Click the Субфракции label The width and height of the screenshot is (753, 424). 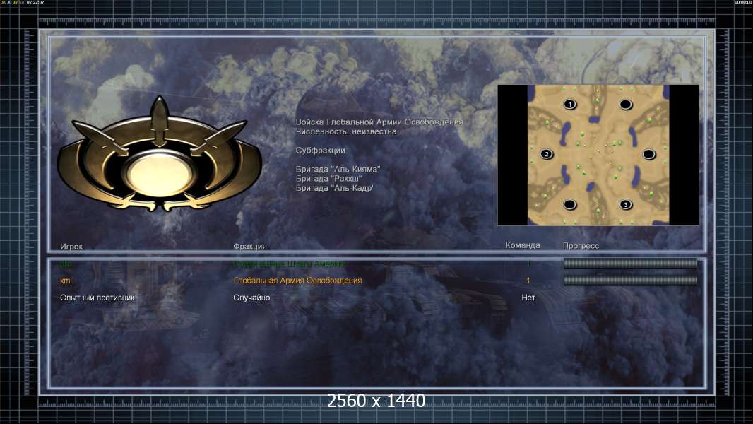pyautogui.click(x=320, y=151)
